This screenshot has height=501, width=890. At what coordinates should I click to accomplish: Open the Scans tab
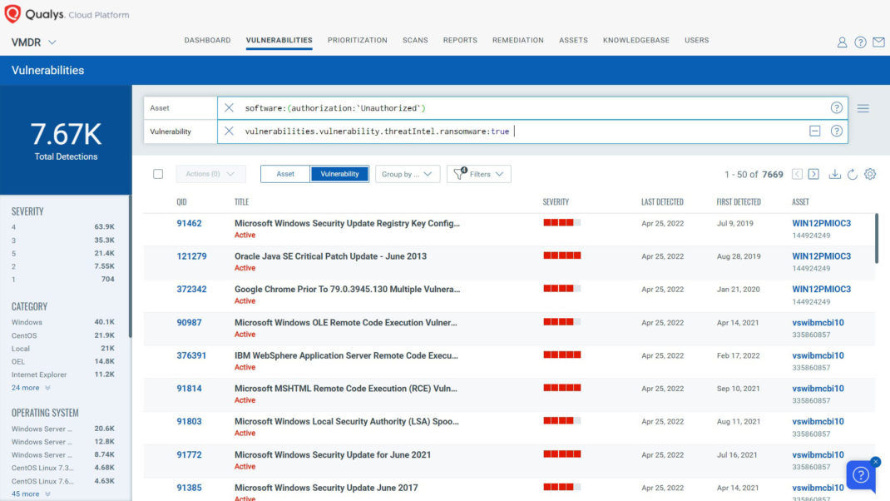click(x=415, y=40)
